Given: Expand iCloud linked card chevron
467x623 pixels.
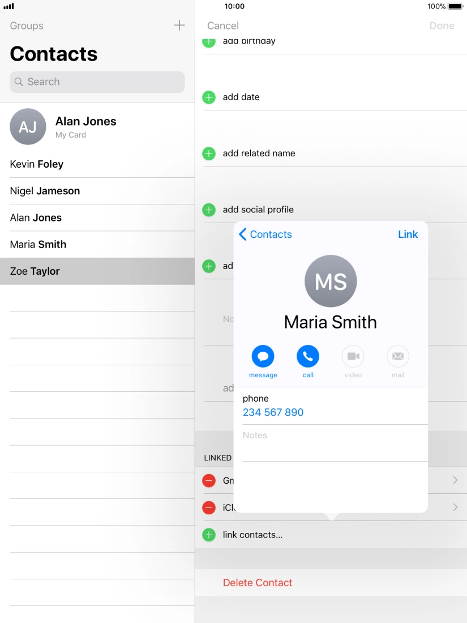Looking at the screenshot, I should point(456,507).
